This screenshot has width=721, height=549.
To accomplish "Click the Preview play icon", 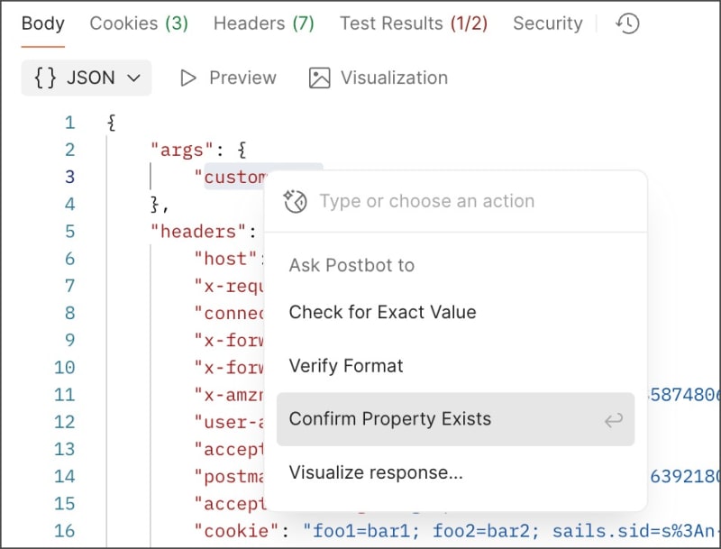I will point(188,78).
